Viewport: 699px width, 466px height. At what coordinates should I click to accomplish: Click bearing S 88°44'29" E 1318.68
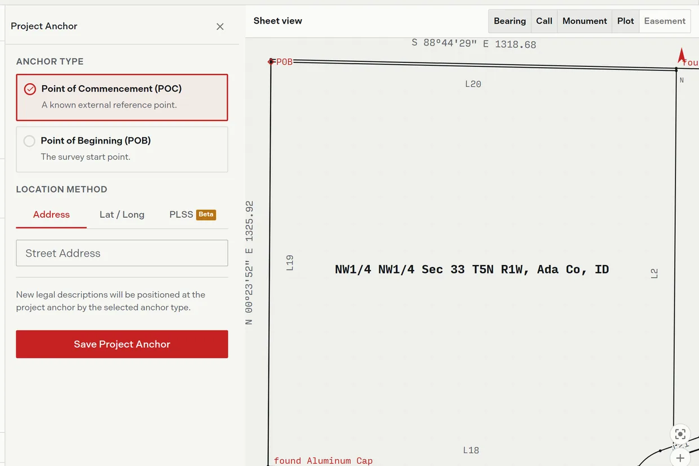point(474,44)
